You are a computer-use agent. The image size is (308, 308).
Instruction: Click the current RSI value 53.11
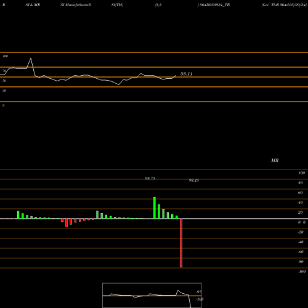coord(186,74)
